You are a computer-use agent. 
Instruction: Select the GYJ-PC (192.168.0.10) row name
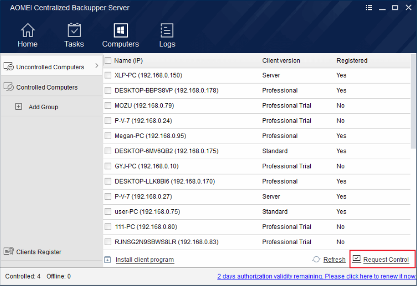tap(147, 166)
